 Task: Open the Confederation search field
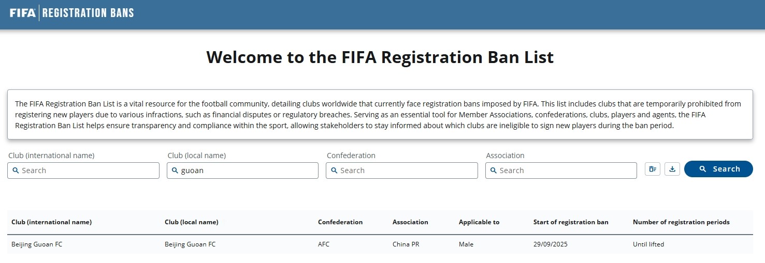tap(407, 171)
